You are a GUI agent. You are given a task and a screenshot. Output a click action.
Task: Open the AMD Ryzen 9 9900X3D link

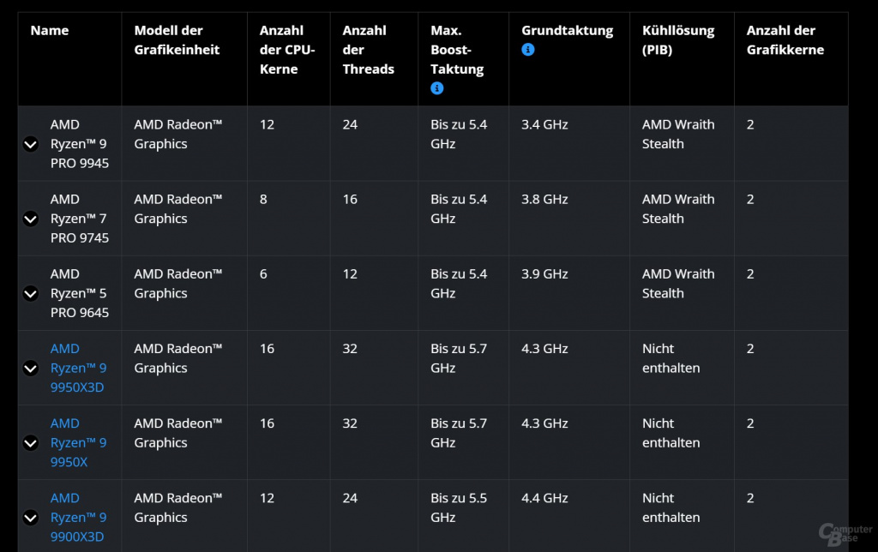(x=78, y=517)
